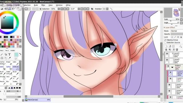Image resolution: width=183 pixels, height=103 pixels.
Task: Click the Undo button in toolbar
Action: [x=26, y=9]
